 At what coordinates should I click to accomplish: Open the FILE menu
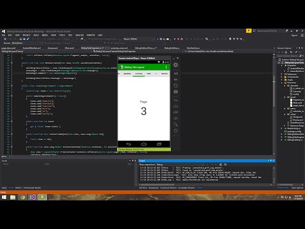click(x=3, y=35)
